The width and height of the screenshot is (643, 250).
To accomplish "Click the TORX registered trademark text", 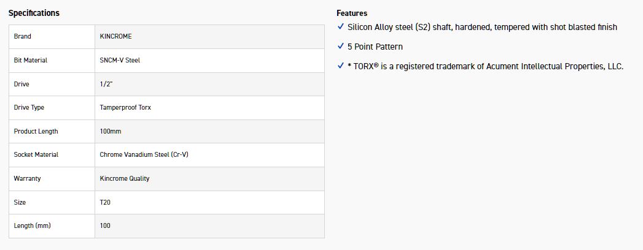I will coord(485,66).
